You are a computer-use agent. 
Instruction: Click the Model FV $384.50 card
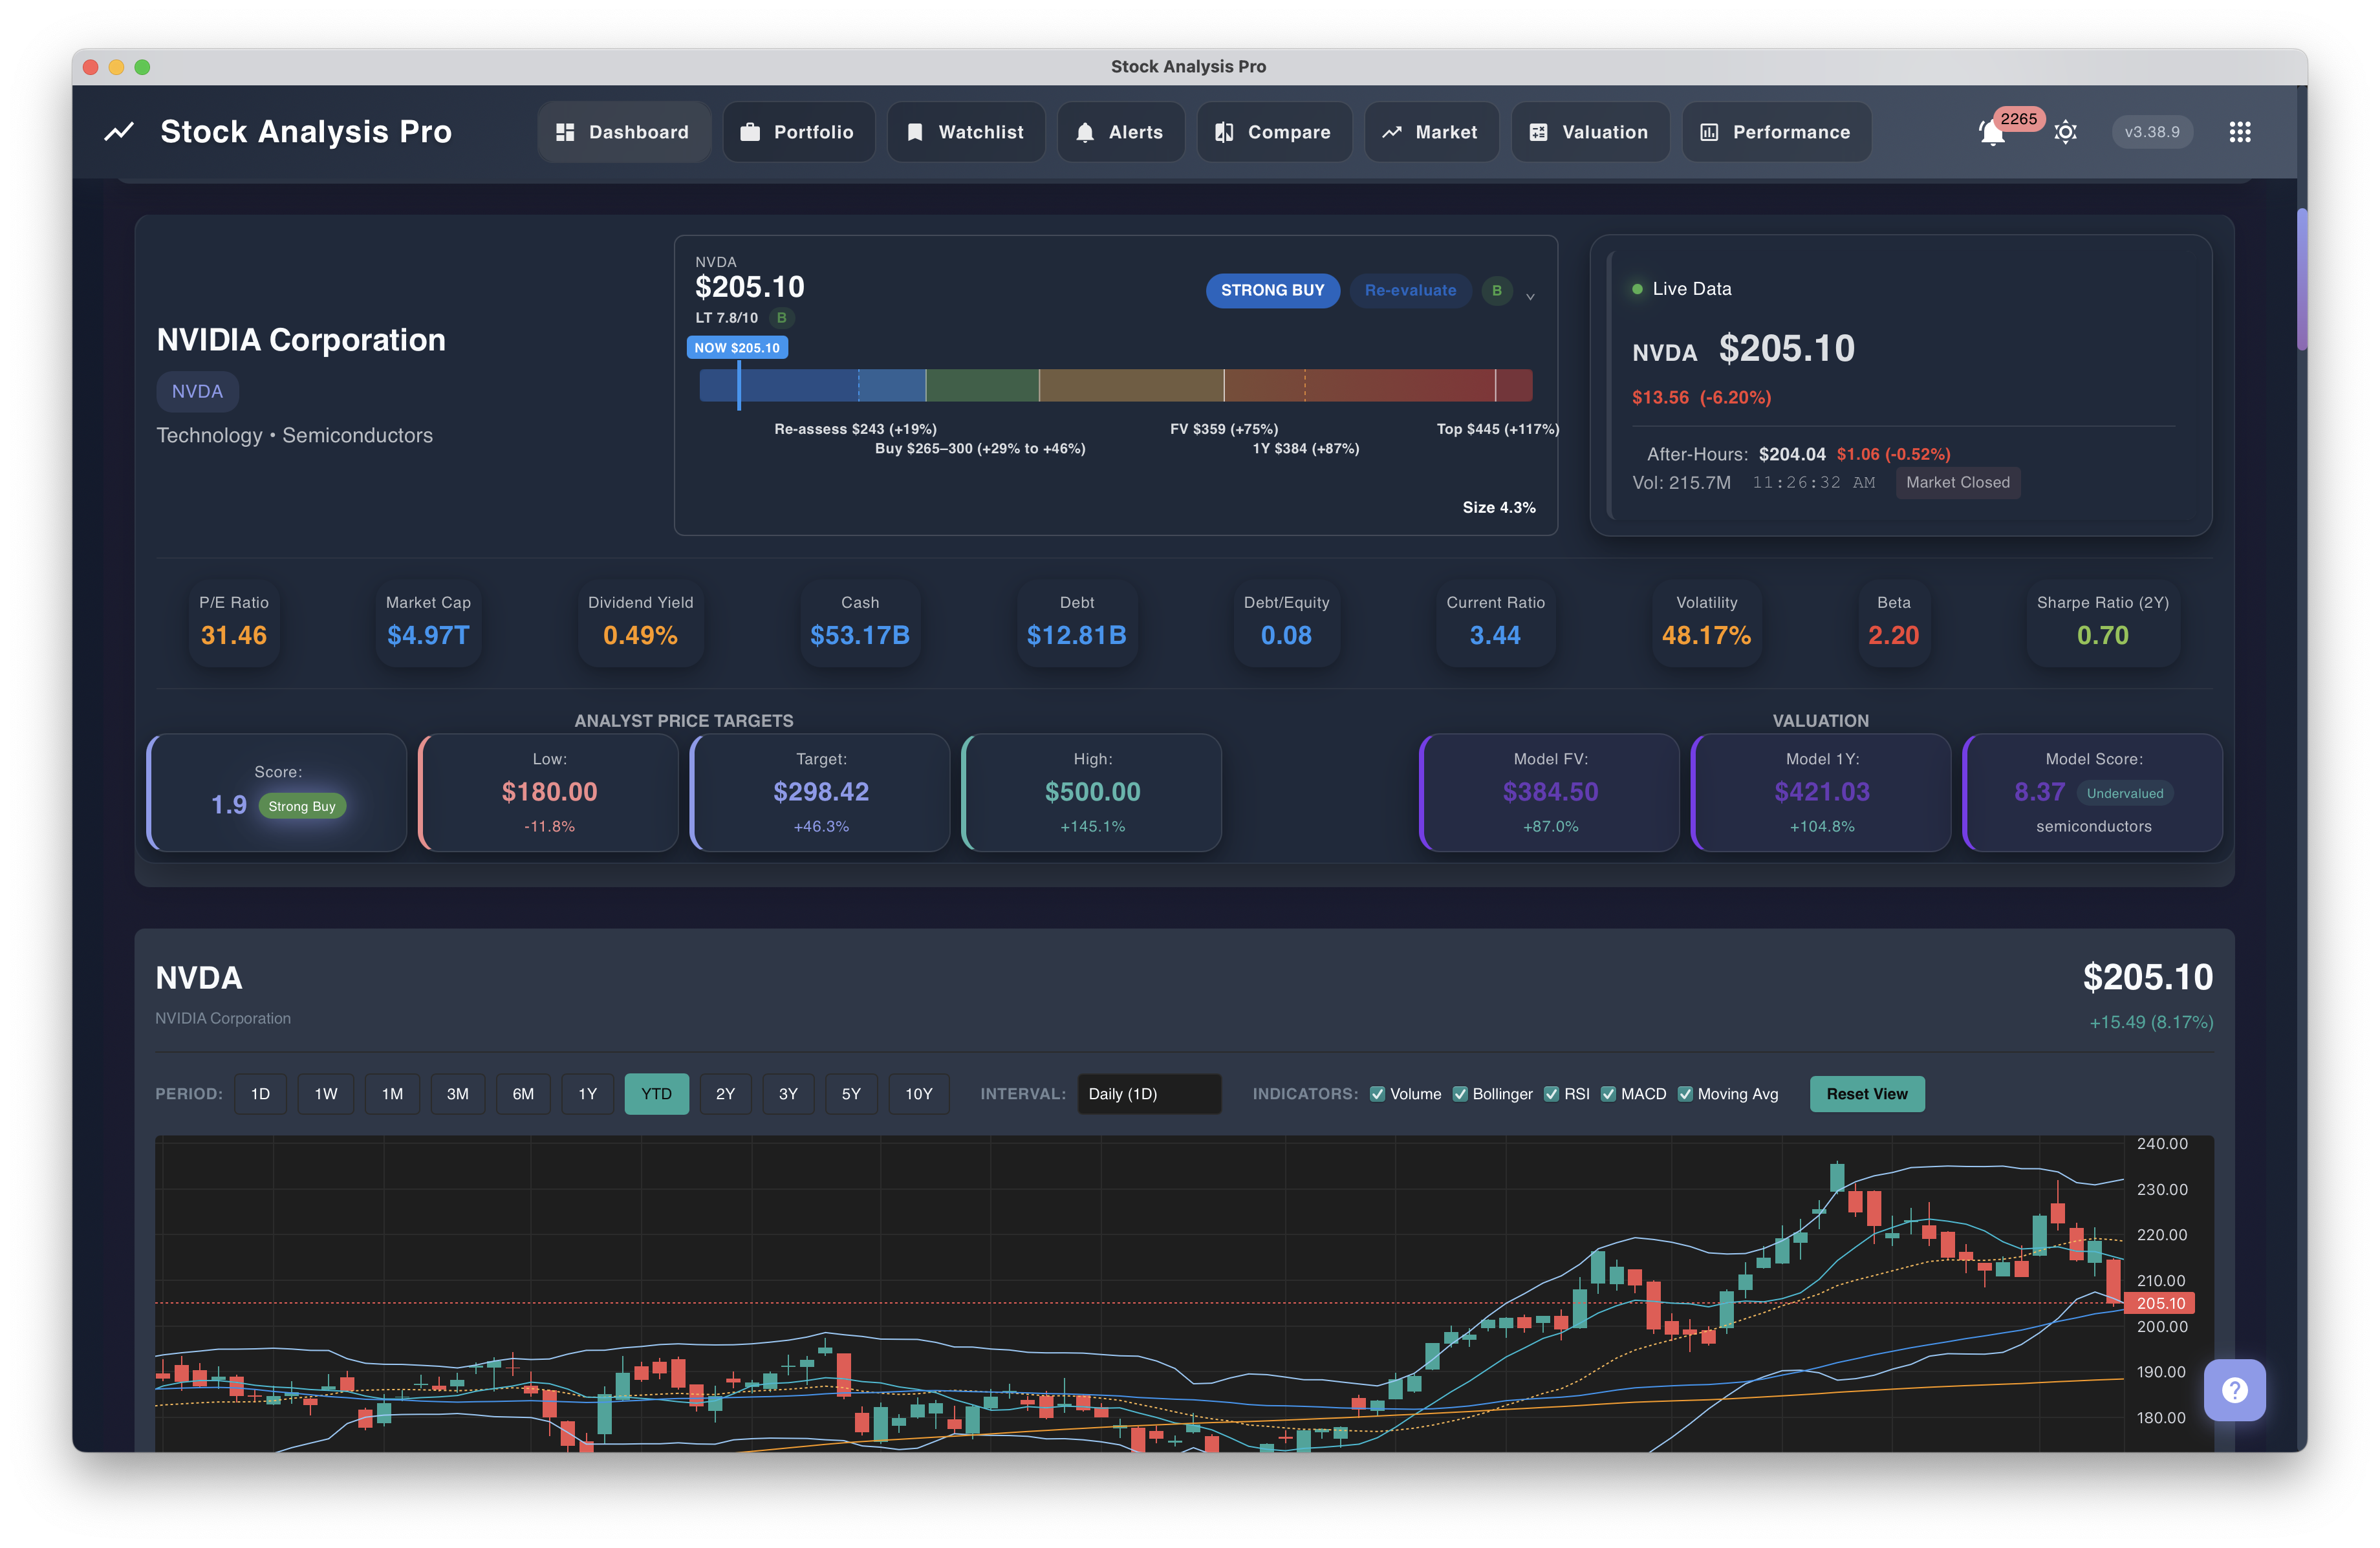[1550, 792]
